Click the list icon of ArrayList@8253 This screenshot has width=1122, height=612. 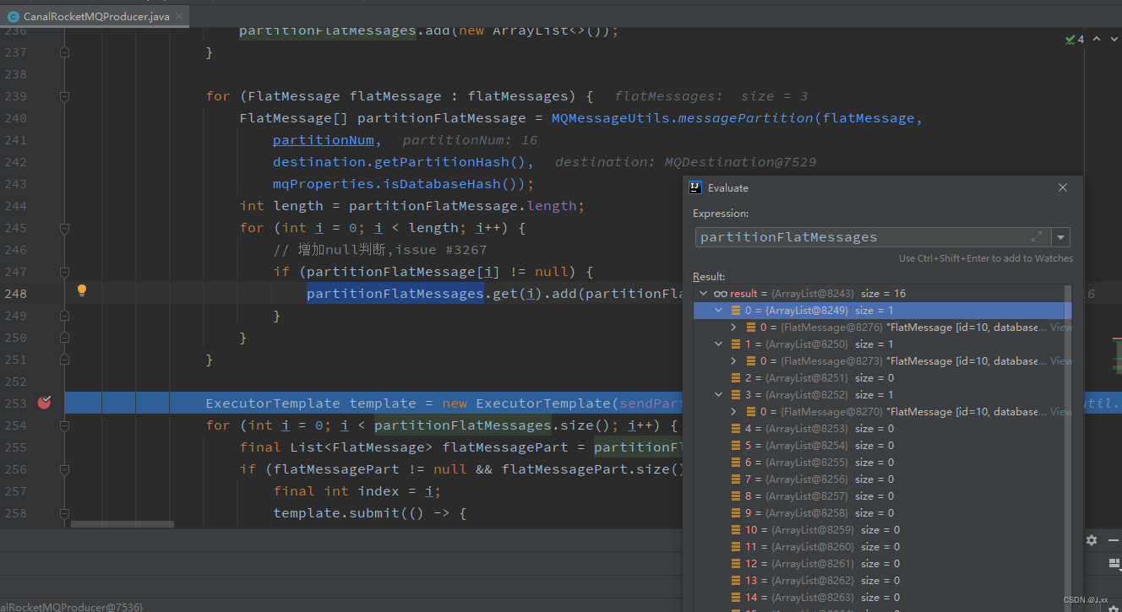(x=736, y=428)
